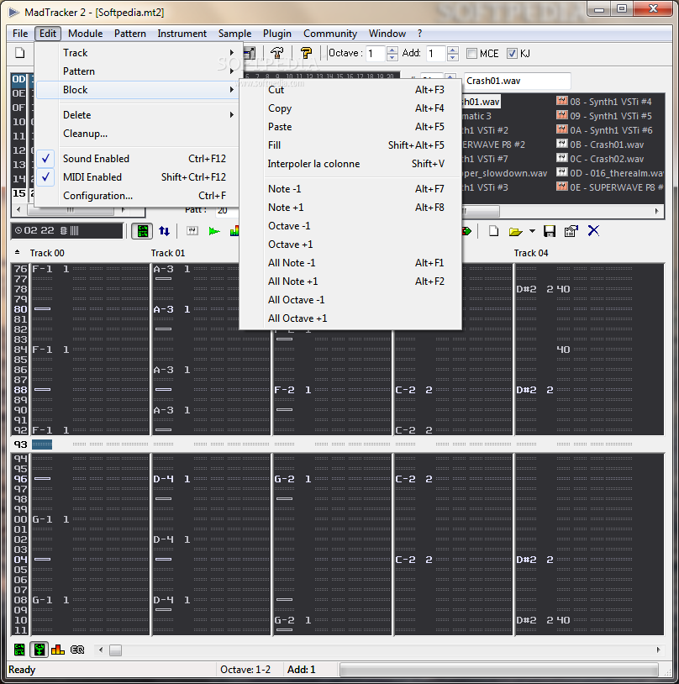The image size is (679, 684).
Task: Click the new instrument blank page icon
Action: coord(494,231)
